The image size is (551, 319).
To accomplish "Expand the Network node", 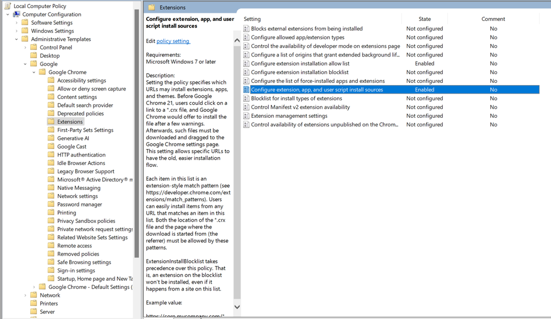I will 25,295.
